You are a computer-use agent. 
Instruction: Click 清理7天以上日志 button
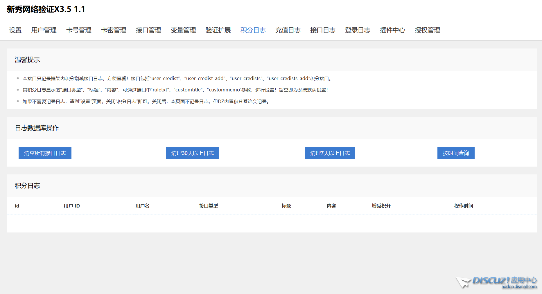[330, 153]
